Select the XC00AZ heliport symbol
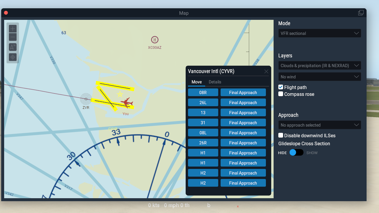Viewport: 379px width, 213px height. pyautogui.click(x=155, y=40)
